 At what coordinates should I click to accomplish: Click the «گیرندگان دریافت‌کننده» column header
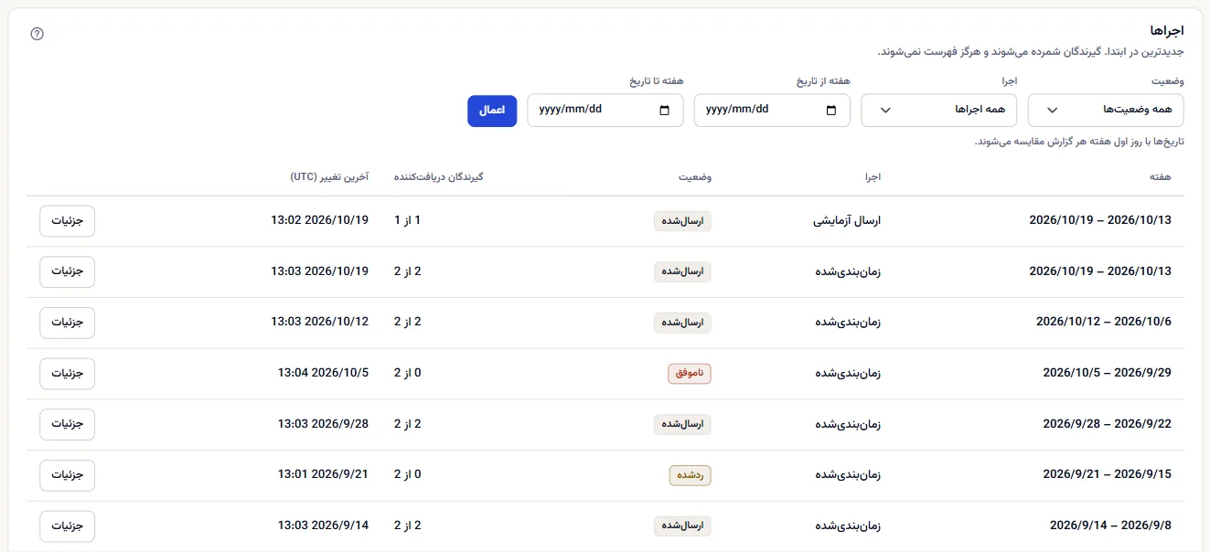tap(438, 176)
